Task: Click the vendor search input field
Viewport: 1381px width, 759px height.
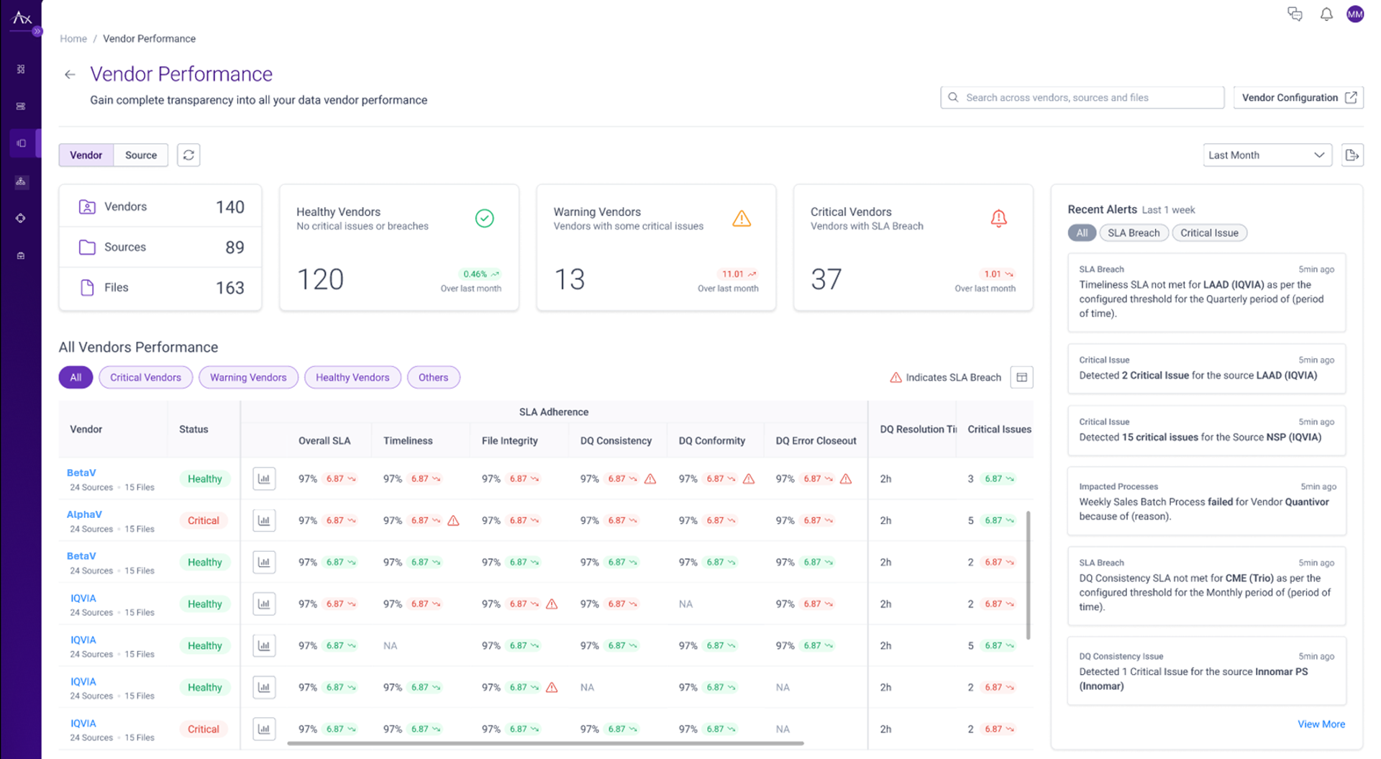Action: (x=1082, y=97)
